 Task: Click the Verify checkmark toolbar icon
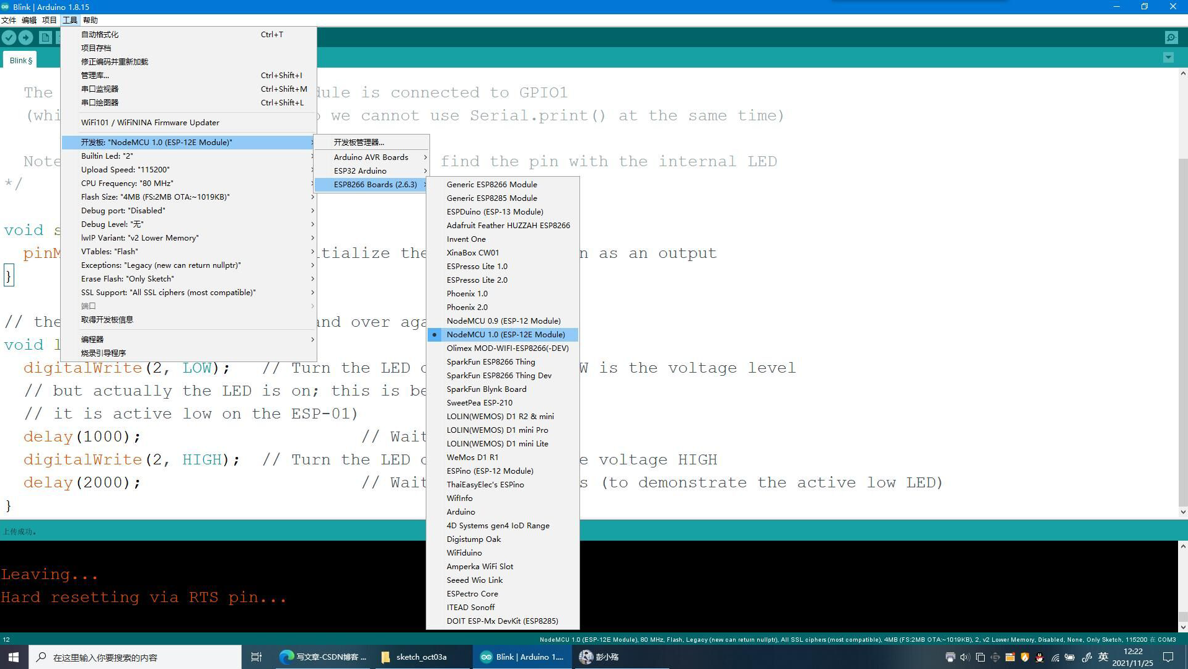(x=9, y=37)
